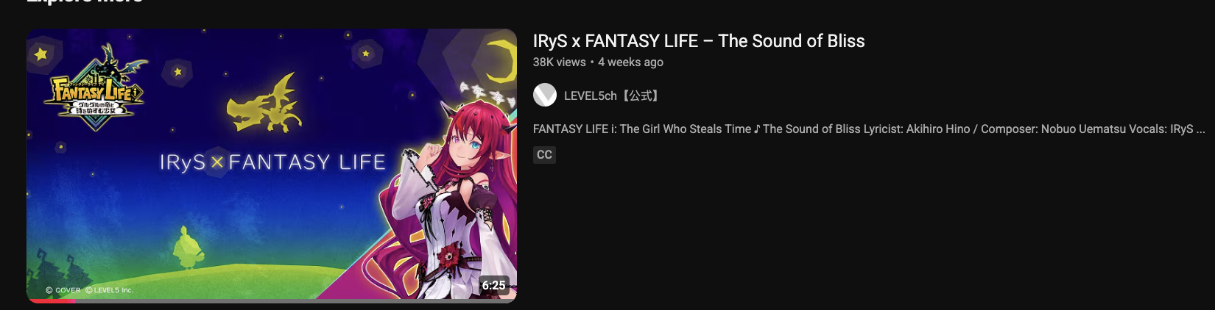Click the CC closed captions badge
1215x310 pixels.
coord(544,154)
